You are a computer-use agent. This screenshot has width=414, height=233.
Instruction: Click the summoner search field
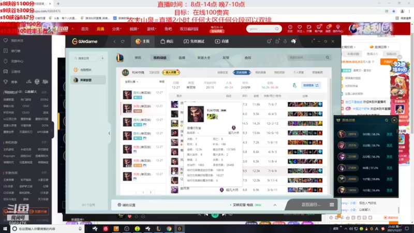(306, 57)
